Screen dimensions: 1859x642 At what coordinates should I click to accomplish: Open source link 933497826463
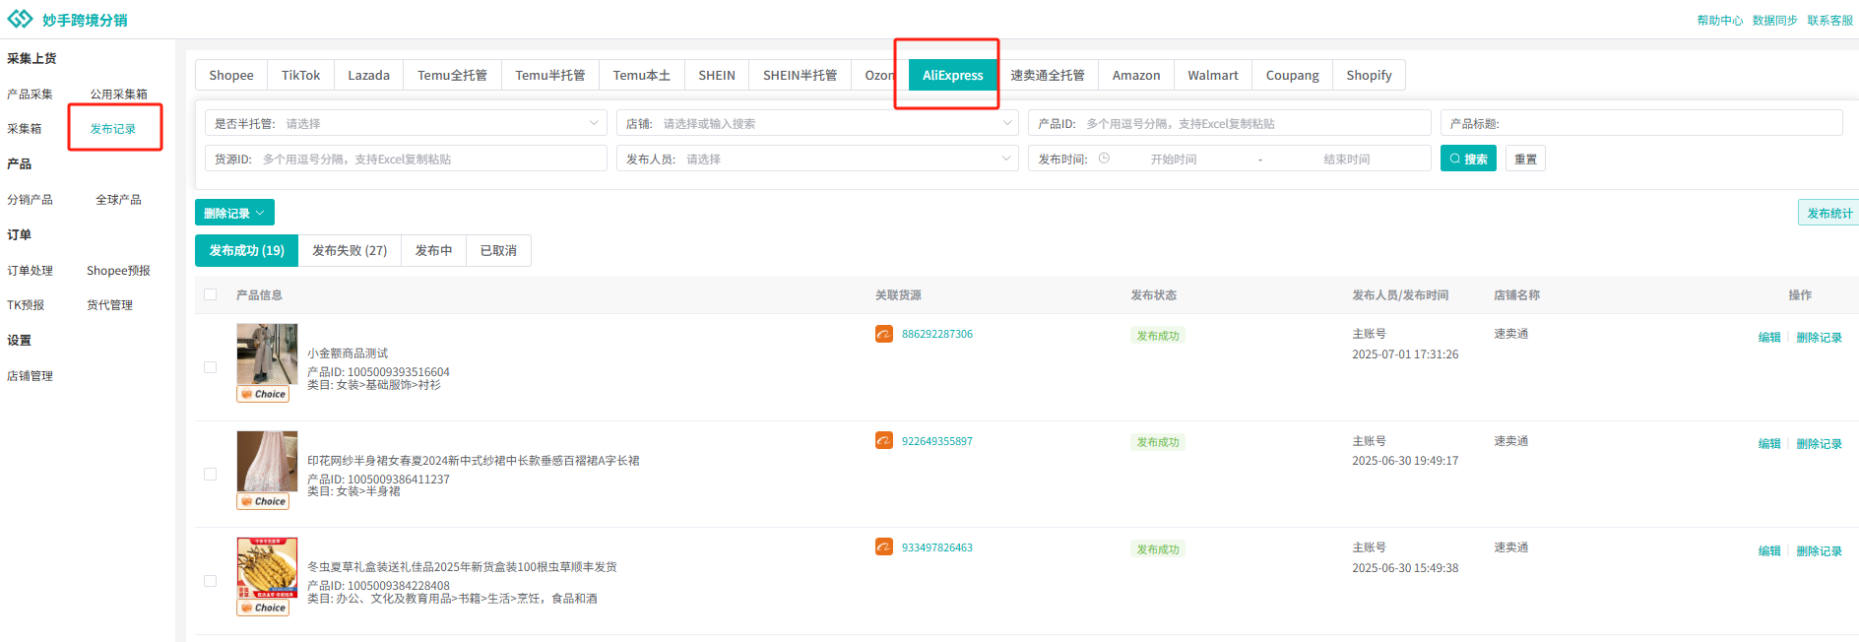(937, 547)
